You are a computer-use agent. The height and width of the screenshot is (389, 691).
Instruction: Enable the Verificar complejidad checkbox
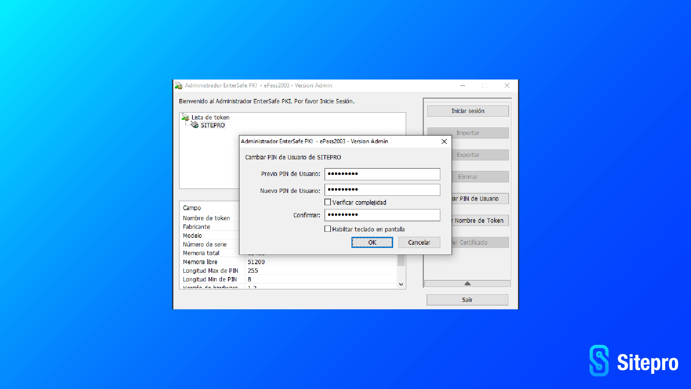(328, 202)
